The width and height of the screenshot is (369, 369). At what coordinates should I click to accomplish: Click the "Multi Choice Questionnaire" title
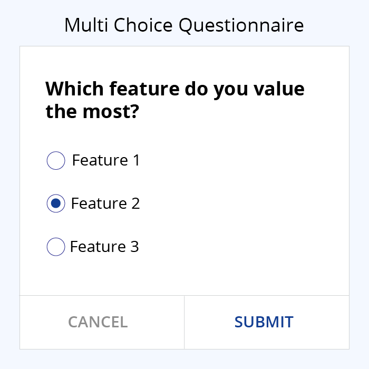[x=184, y=25]
